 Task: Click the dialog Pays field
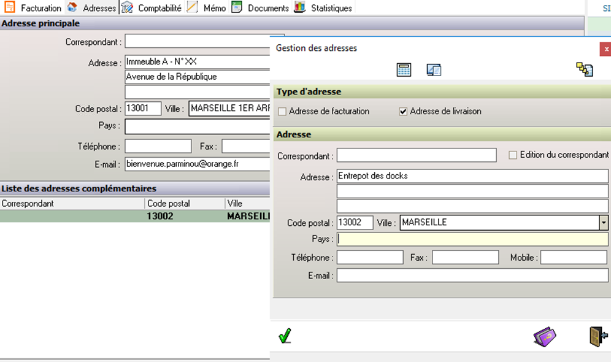click(x=472, y=239)
